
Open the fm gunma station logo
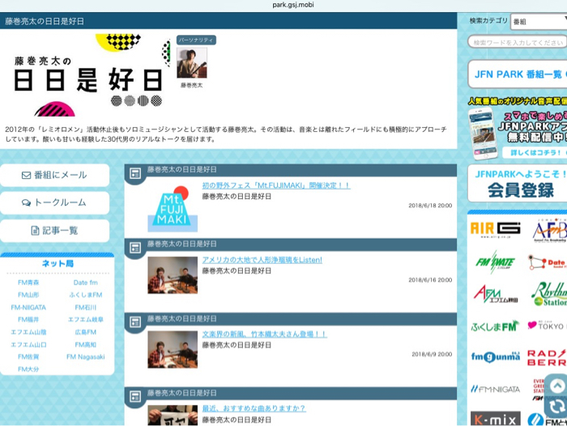495,357
